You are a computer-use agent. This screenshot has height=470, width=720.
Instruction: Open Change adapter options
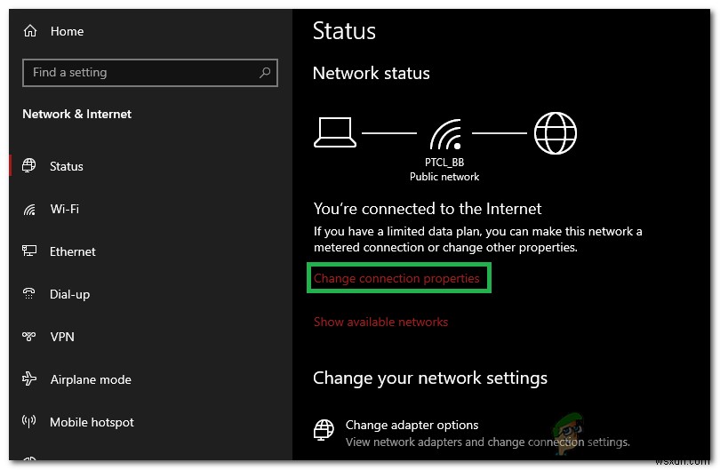tap(412, 426)
